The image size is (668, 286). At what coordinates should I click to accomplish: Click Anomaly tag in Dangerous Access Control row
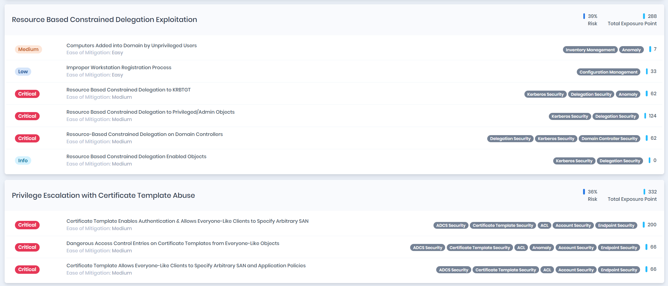[x=541, y=248]
